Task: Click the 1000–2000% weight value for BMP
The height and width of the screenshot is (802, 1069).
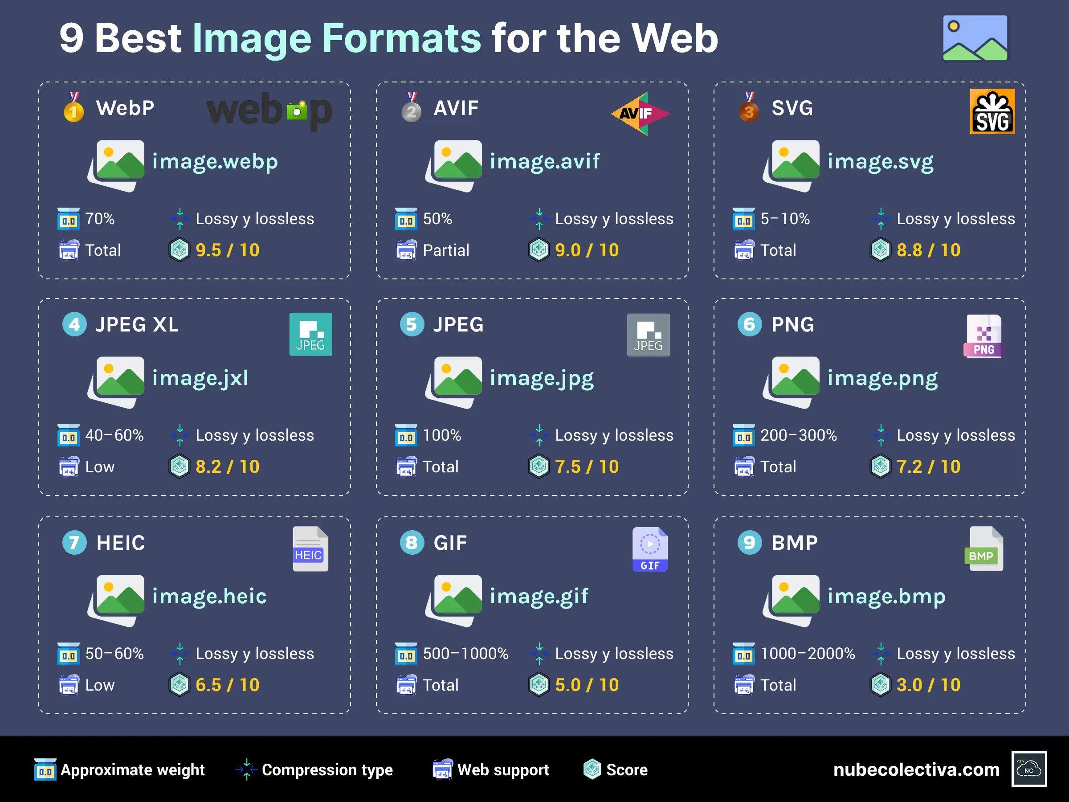Action: 808,654
